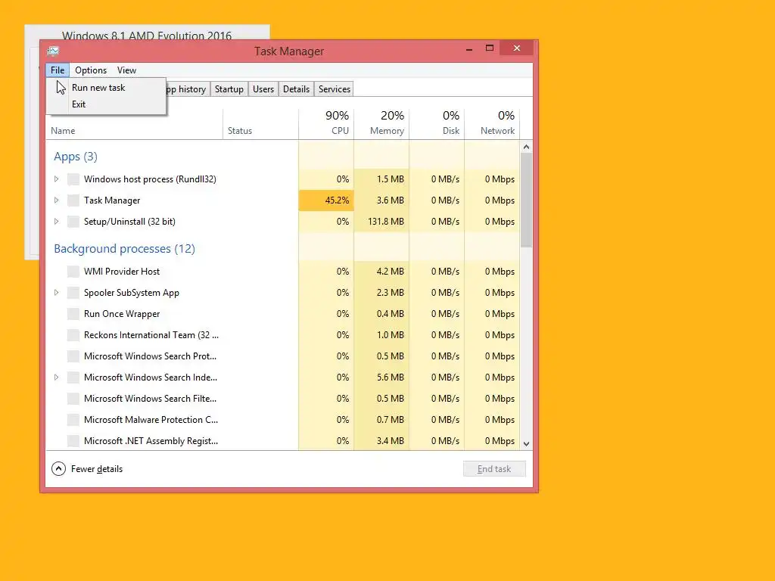
Task: Expand the Setup/Uninstall (32 bit) entry
Action: [x=56, y=222]
